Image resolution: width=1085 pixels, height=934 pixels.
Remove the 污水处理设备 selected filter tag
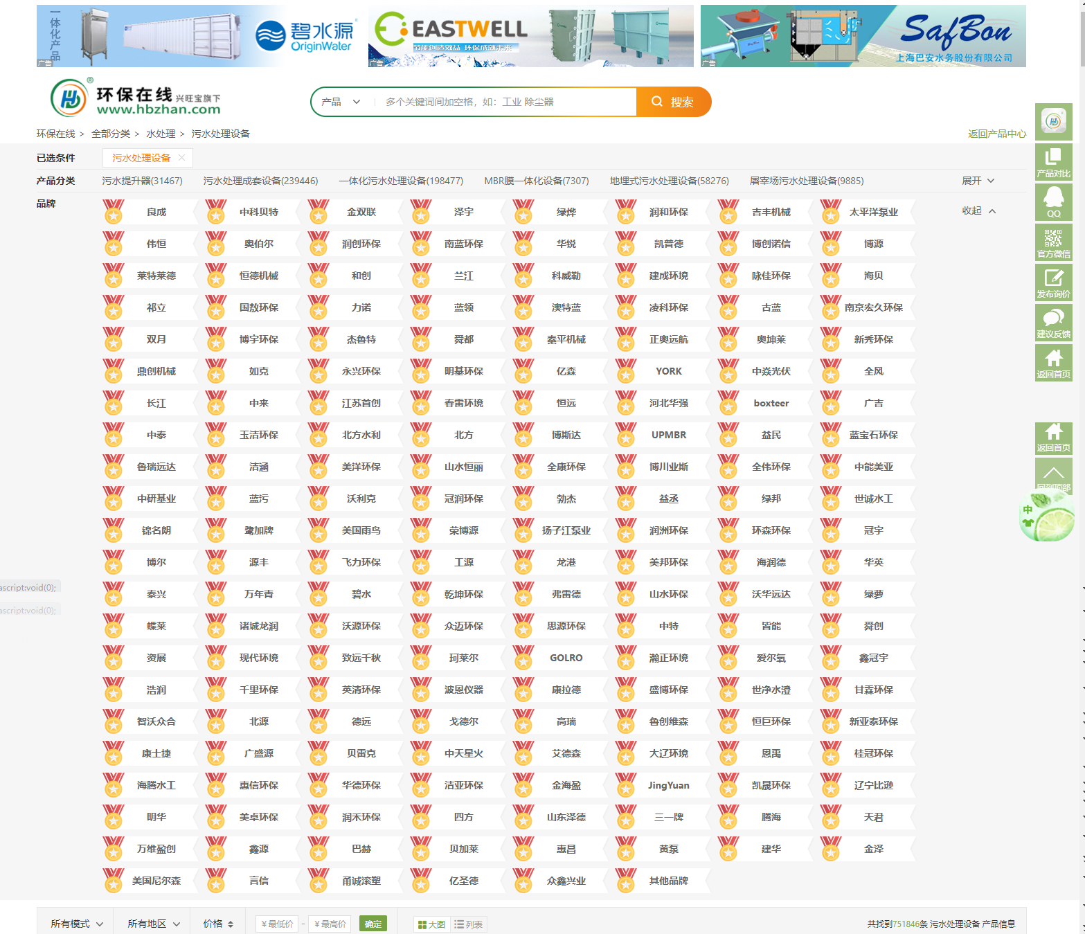click(181, 158)
